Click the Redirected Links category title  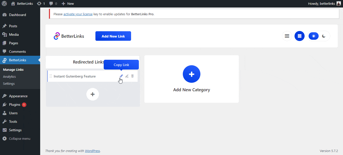(x=89, y=62)
